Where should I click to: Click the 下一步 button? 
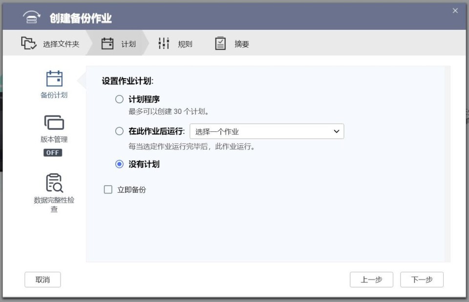[421, 280]
